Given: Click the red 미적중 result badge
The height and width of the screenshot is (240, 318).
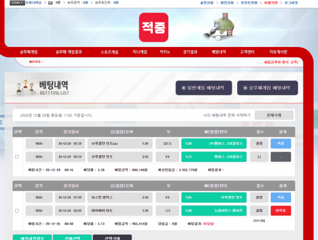Looking at the screenshot, I should tap(281, 211).
